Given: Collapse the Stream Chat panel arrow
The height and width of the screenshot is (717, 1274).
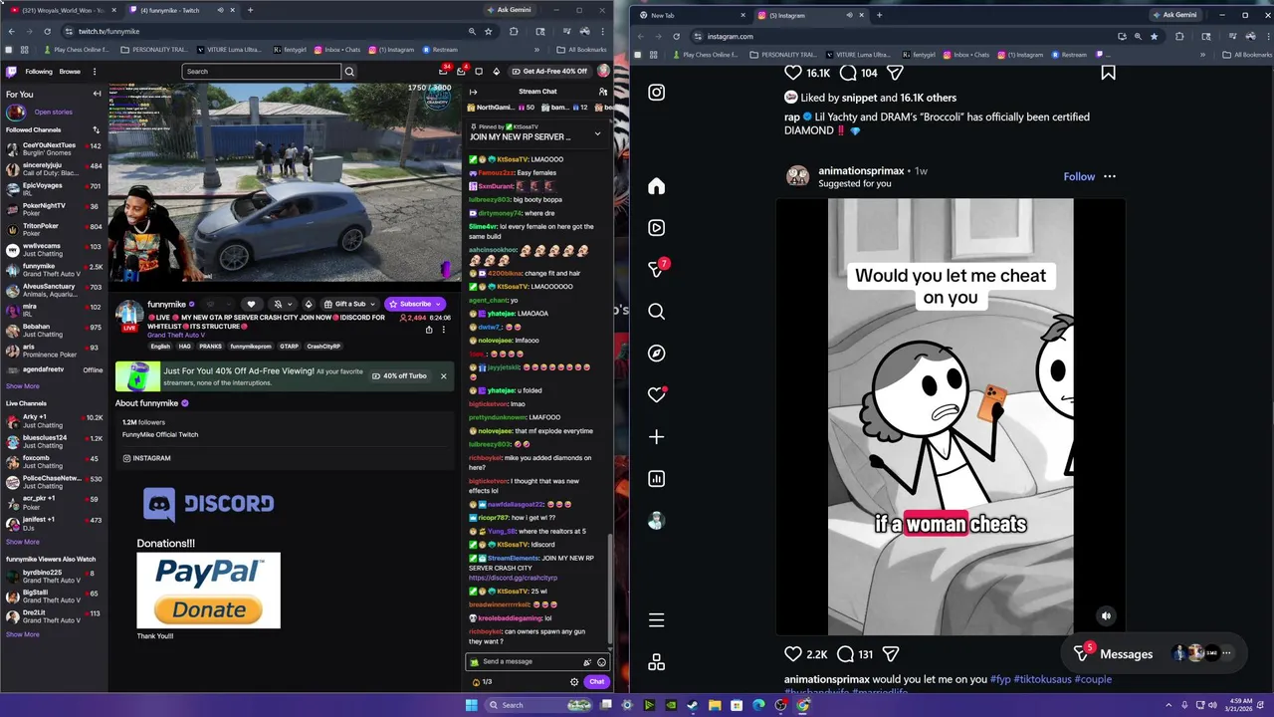Looking at the screenshot, I should (x=473, y=92).
